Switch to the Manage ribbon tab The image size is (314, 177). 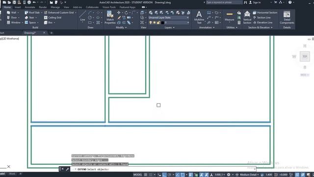(55, 7)
